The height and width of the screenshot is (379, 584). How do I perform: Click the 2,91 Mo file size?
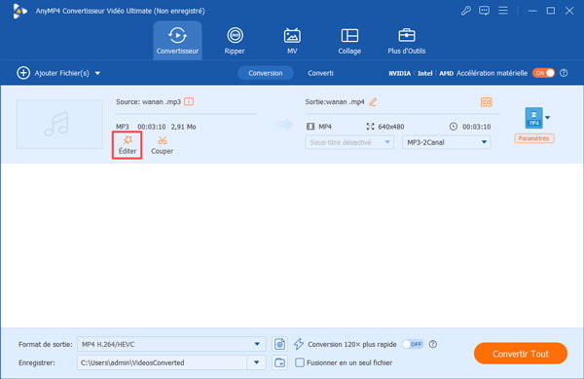pyautogui.click(x=183, y=127)
